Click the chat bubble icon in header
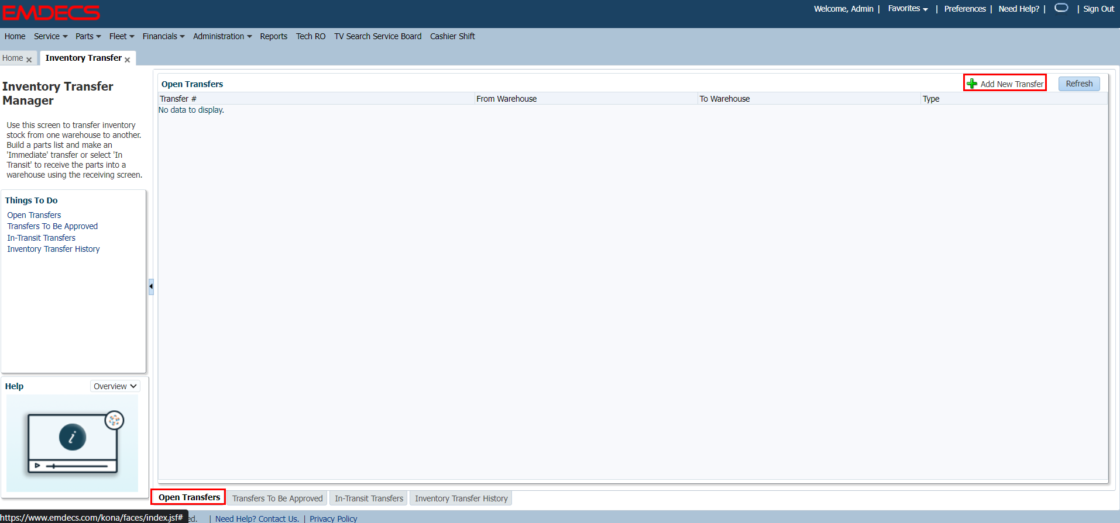This screenshot has height=523, width=1120. [x=1061, y=8]
